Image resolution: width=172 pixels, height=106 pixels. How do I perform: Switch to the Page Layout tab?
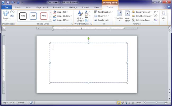click(42, 7)
